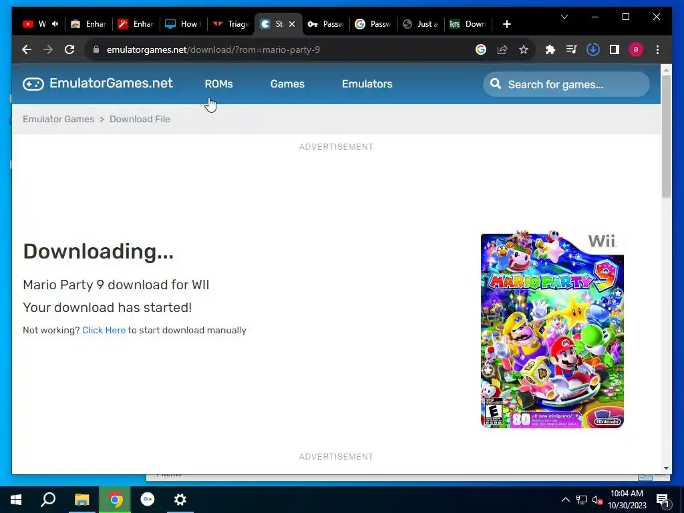Switch to Passw tab with Google icon

[373, 24]
